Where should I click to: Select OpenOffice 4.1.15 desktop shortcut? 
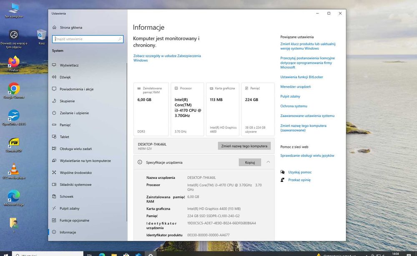pyautogui.click(x=14, y=117)
